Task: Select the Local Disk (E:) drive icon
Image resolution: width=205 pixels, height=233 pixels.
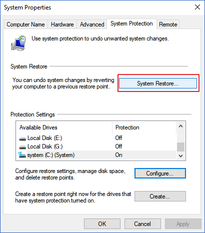Action: point(22,138)
